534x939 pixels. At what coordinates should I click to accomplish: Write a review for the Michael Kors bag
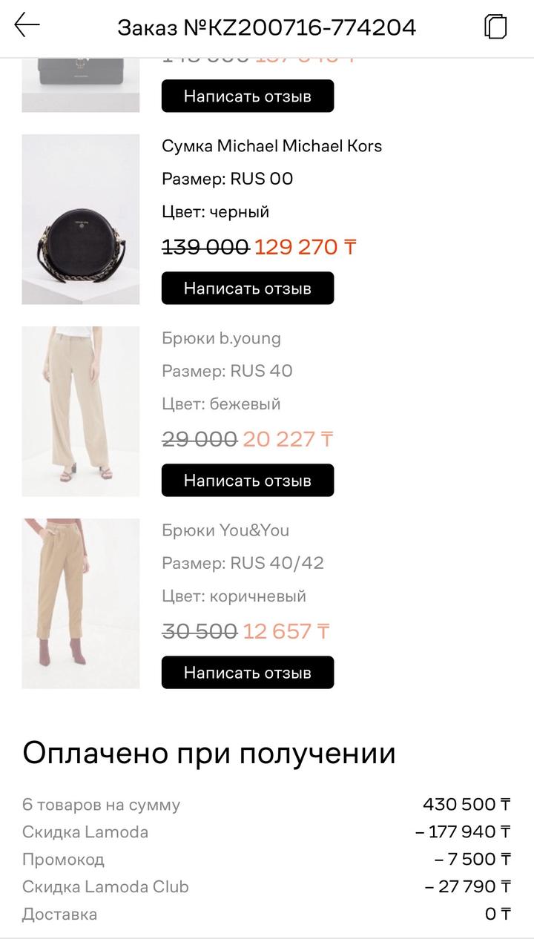[x=248, y=288]
